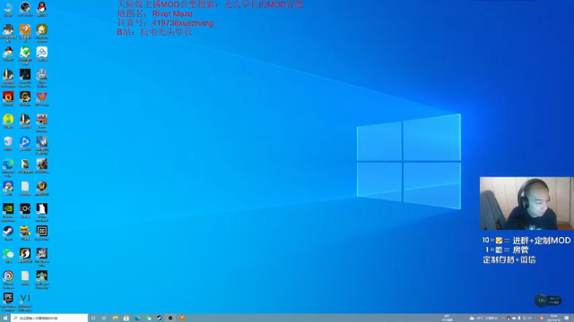Viewport: 574px width, 322px height.
Task: Open the action center notifications icon
Action: click(567, 318)
